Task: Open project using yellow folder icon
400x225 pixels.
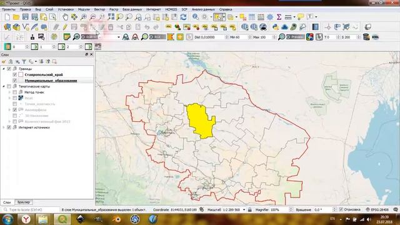Action: [x=16, y=17]
